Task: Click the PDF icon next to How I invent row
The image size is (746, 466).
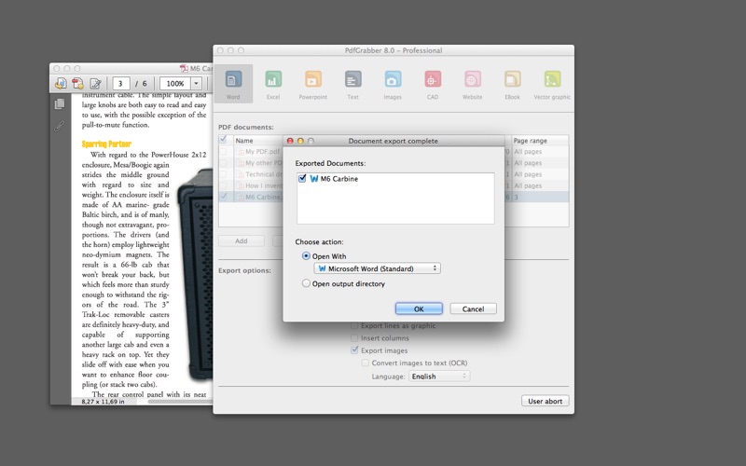Action: pyautogui.click(x=241, y=185)
